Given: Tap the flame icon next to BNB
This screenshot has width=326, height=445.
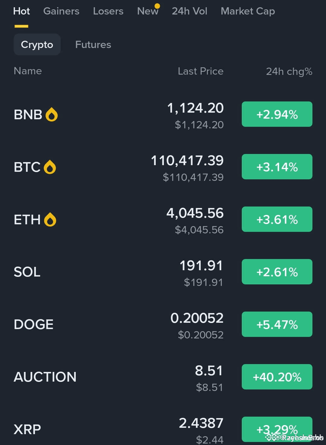Looking at the screenshot, I should 52,115.
